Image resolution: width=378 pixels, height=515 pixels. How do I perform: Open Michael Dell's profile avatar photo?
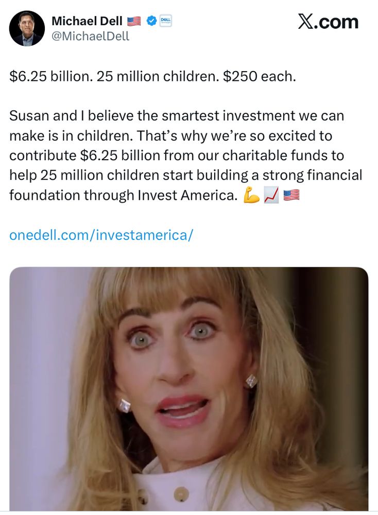(27, 28)
